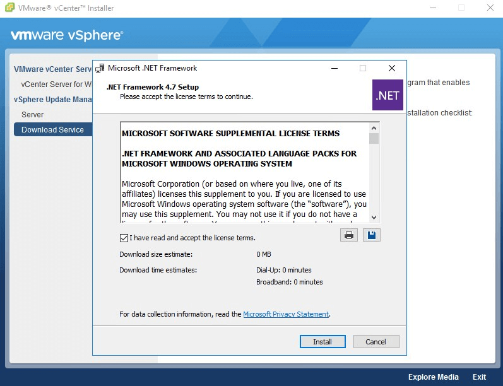Screen dimensions: 503x386
Task: Open Explore Media in vCenter Installer
Action: (x=433, y=377)
